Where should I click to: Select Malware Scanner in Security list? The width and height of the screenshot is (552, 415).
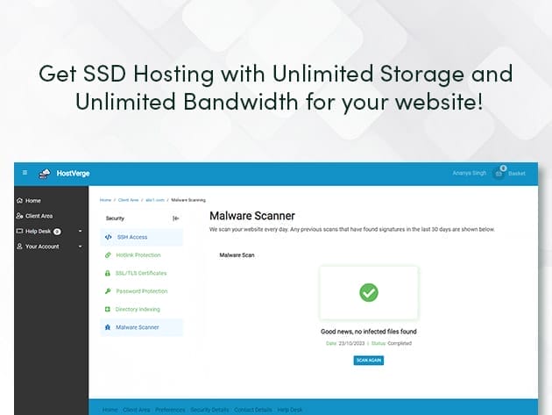pyautogui.click(x=138, y=327)
